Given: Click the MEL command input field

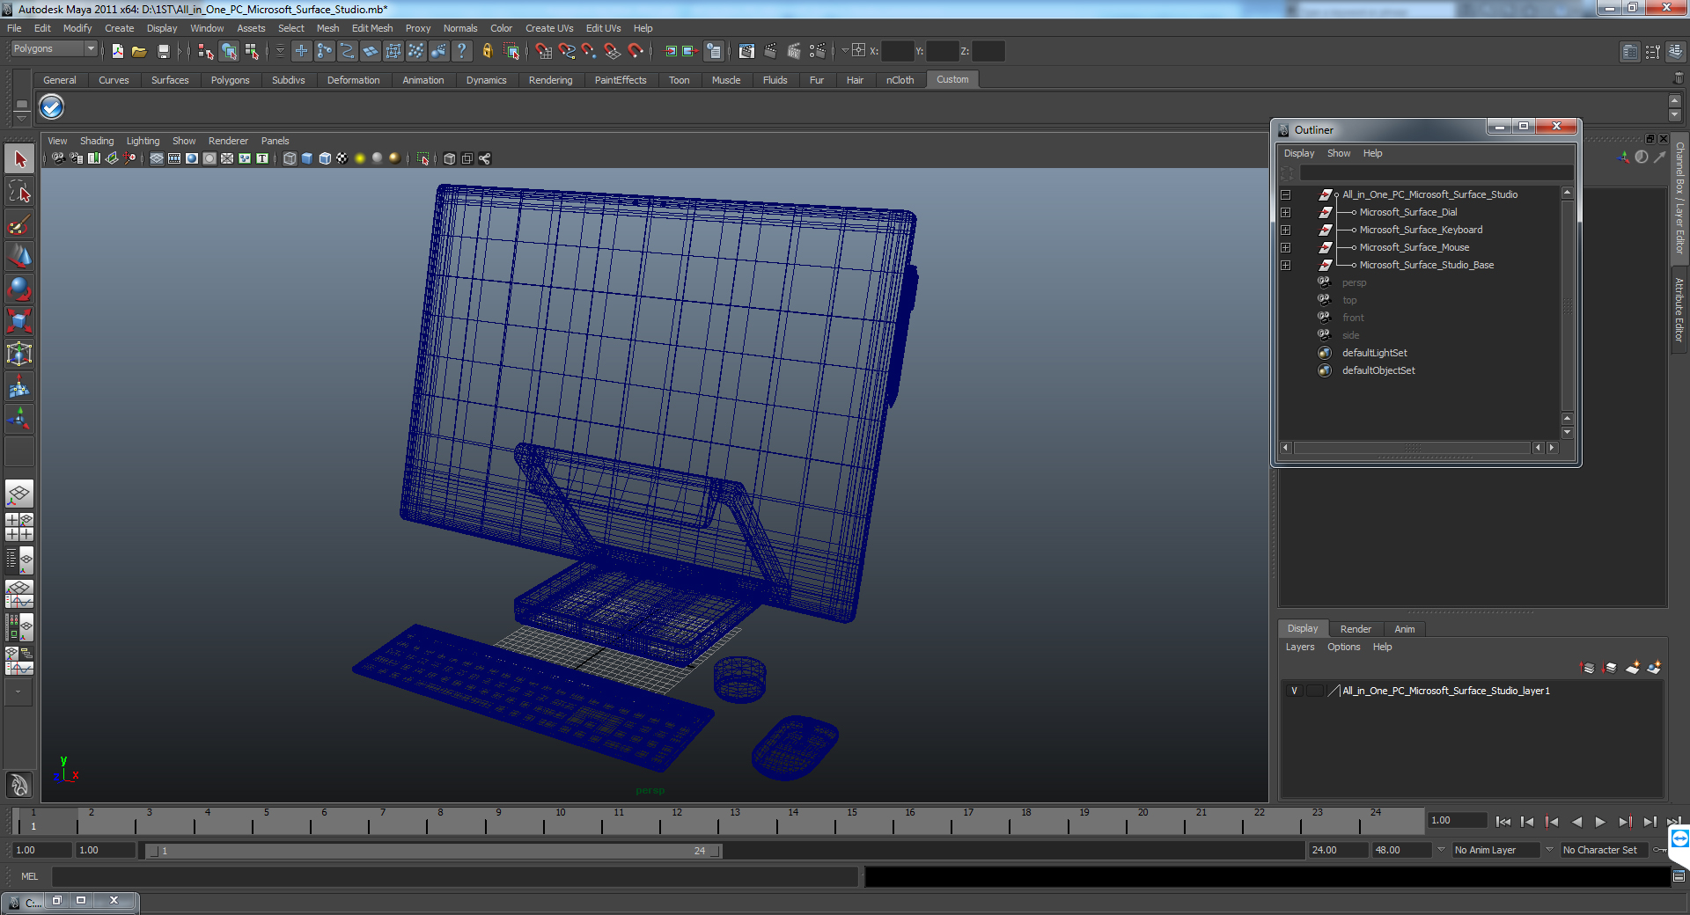Looking at the screenshot, I should click(x=454, y=876).
